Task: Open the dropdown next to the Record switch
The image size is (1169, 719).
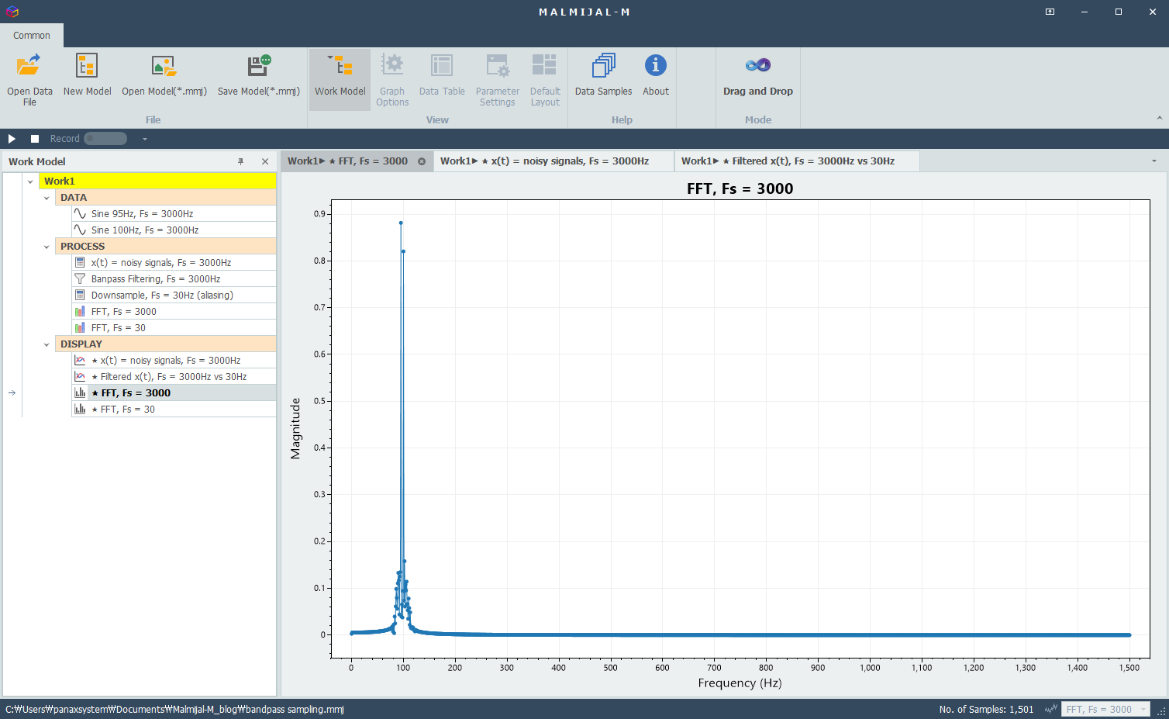Action: tap(145, 139)
